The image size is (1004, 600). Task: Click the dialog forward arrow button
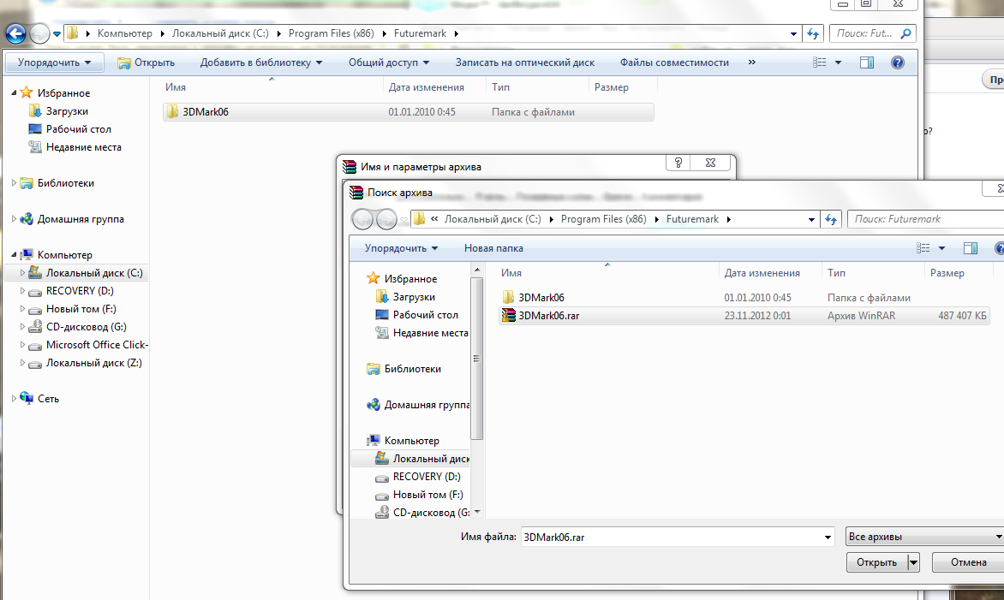pos(386,219)
